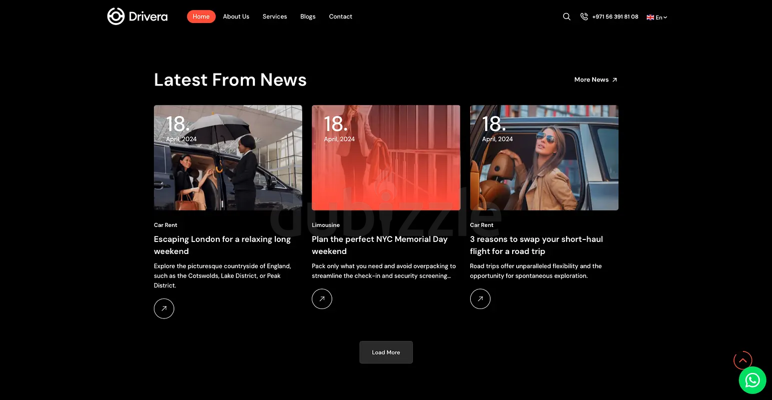Select the Home menu item
This screenshot has width=772, height=400.
(201, 16)
